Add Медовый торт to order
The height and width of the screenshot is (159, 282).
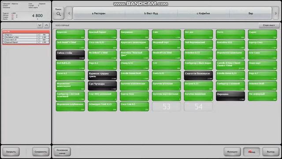167,45
